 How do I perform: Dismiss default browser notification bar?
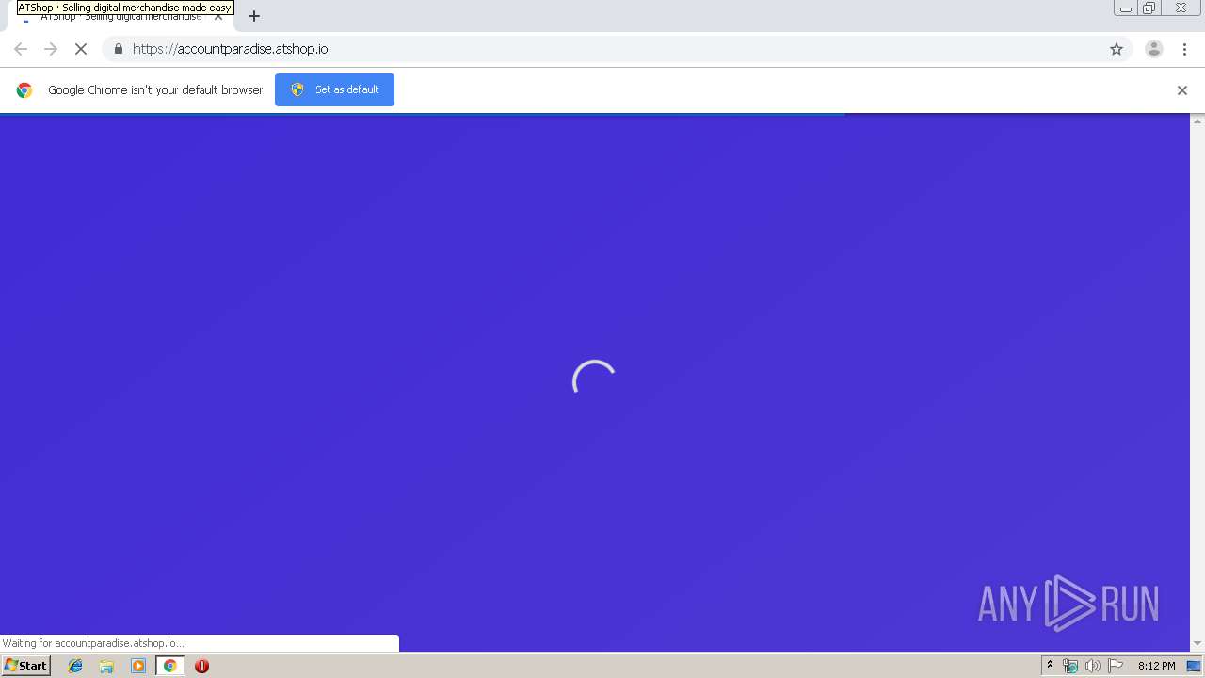1182,90
